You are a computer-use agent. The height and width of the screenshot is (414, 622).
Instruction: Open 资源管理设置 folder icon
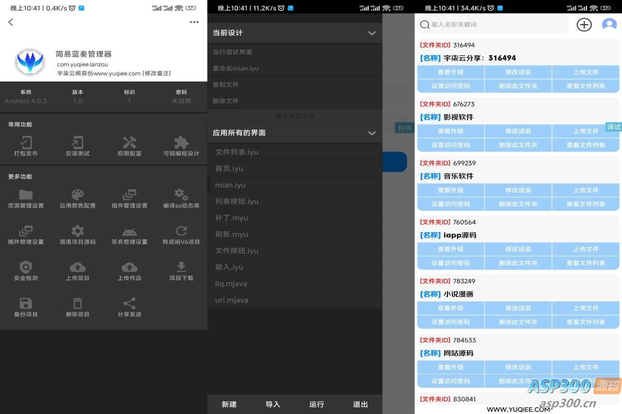pos(26,195)
